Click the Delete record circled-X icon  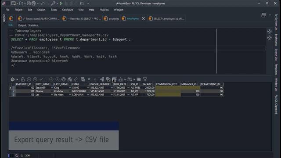35,79
